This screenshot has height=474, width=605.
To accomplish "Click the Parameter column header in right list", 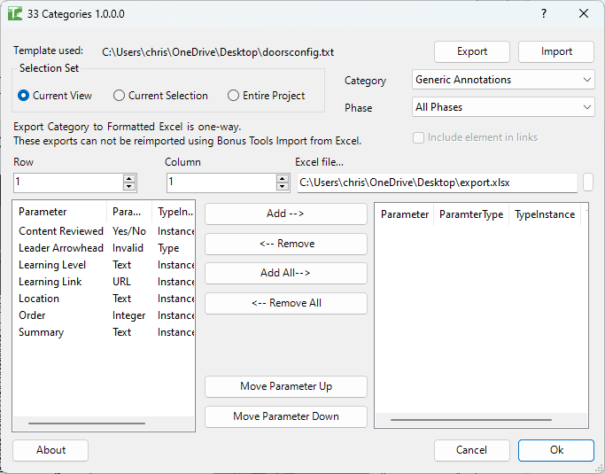I will [x=405, y=214].
